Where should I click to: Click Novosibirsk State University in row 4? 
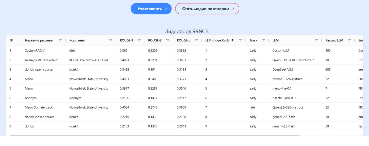89,79
